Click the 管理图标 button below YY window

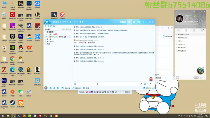127,92
